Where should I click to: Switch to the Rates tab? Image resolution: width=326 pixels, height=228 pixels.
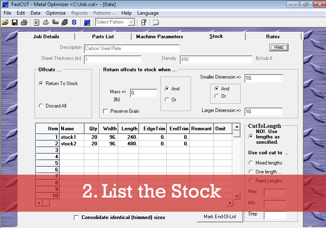273,37
